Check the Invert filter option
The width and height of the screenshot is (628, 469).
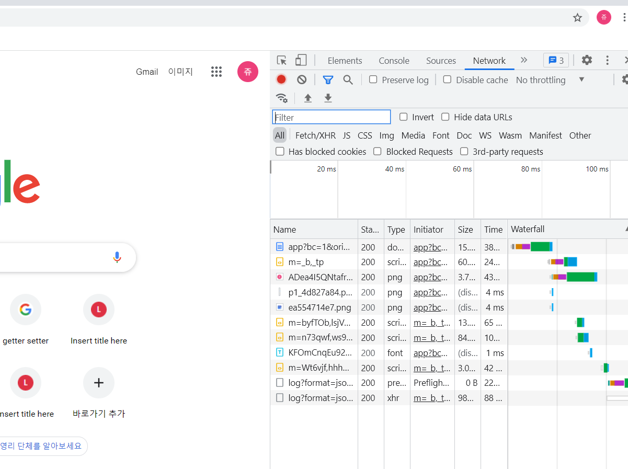[x=403, y=117]
